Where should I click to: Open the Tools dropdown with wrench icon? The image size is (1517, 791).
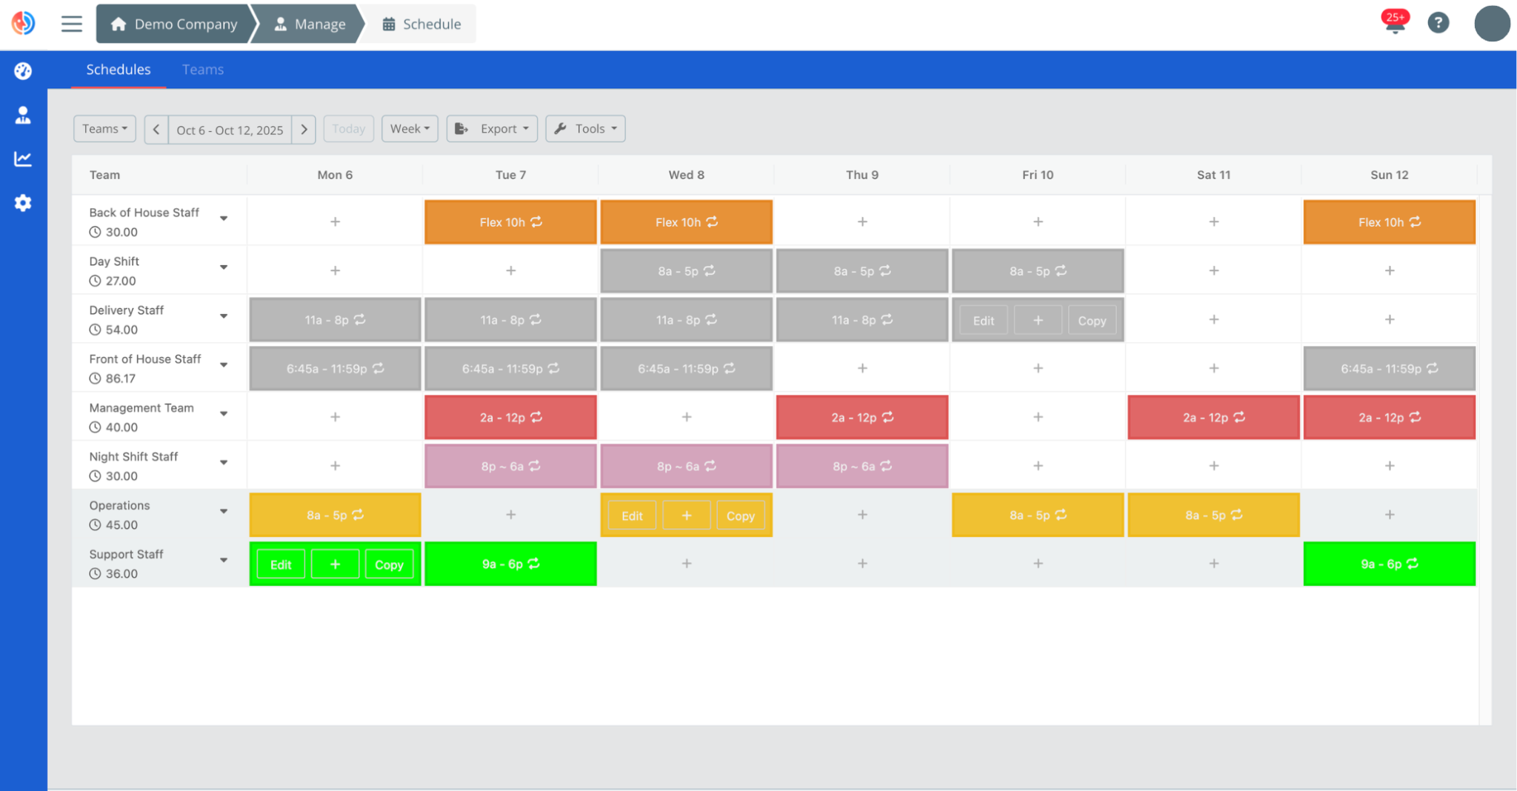[x=585, y=128]
